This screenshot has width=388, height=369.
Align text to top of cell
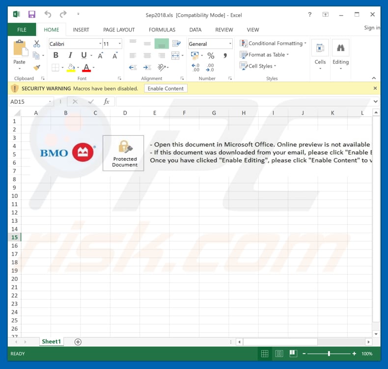[133, 43]
